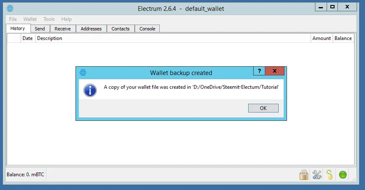Switch to the History tab
Viewport: 365px width, 190px height.
(x=18, y=28)
